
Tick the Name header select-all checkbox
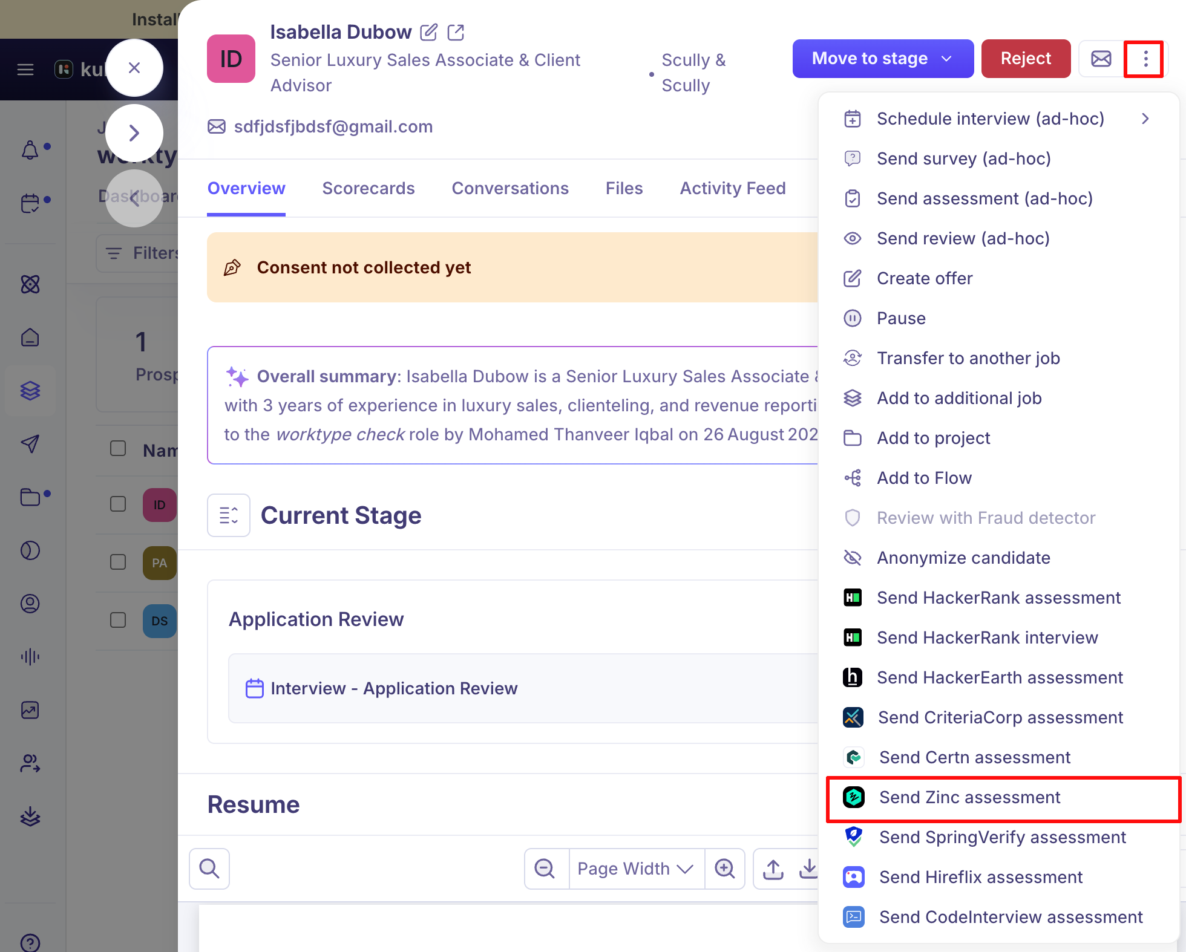[118, 448]
